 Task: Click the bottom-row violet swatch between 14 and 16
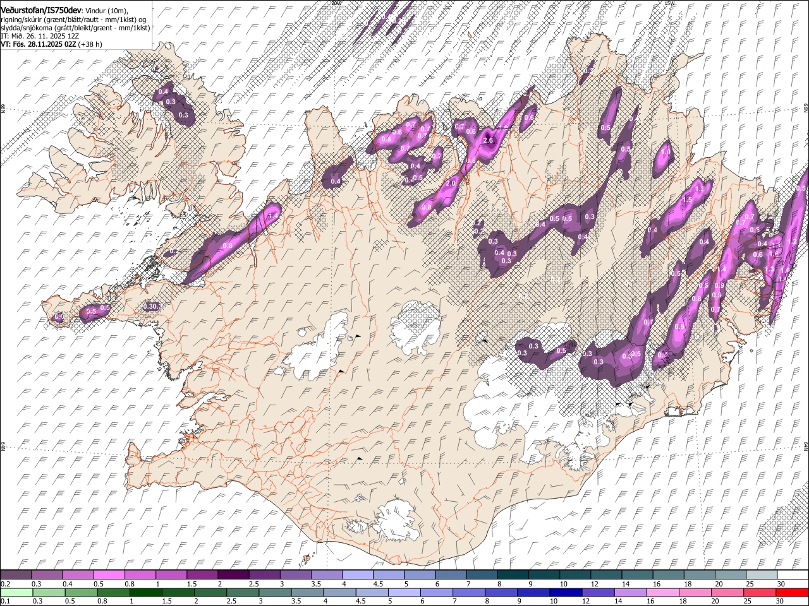[630, 592]
